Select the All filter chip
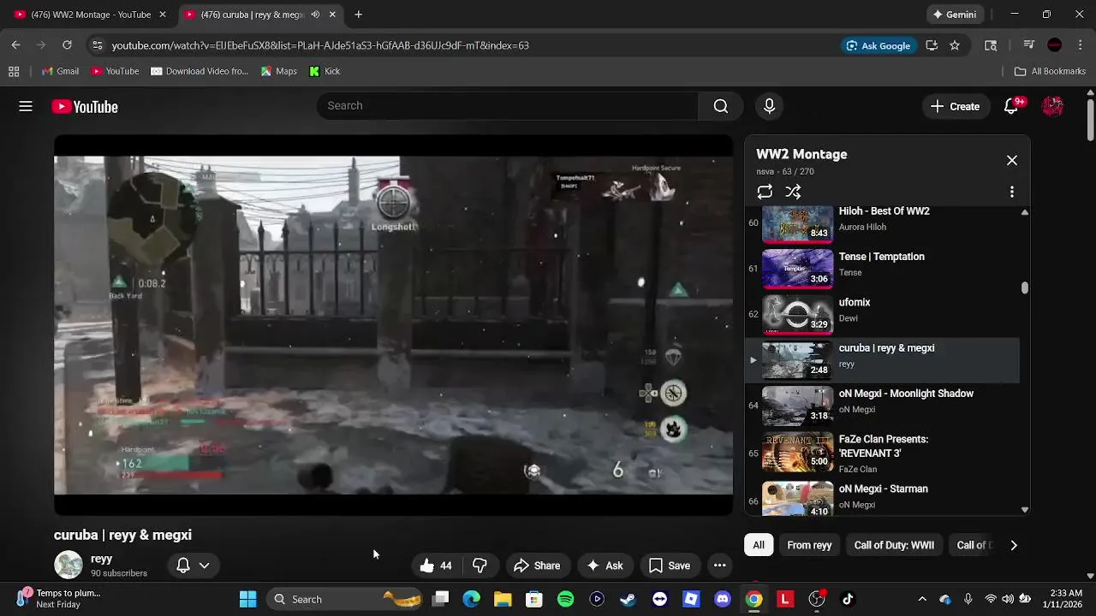Image resolution: width=1096 pixels, height=616 pixels. tap(759, 545)
